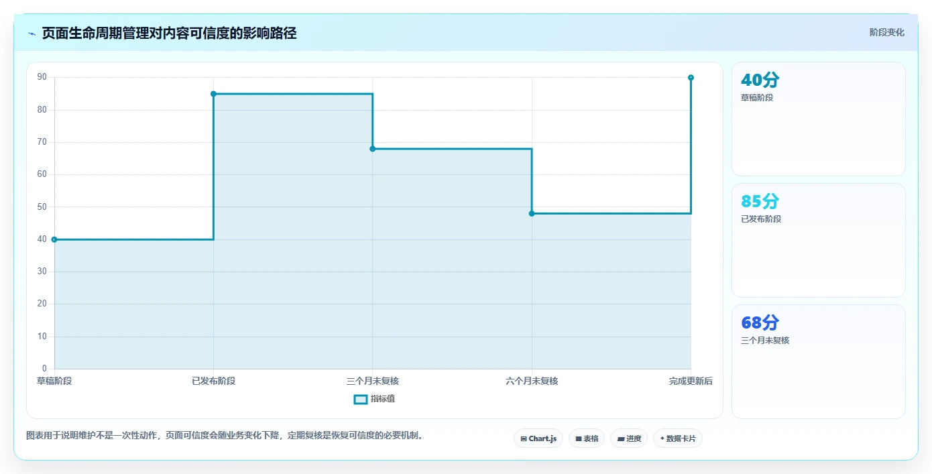Click the 六个月未复核 x-axis label
Viewport: 932px width, 474px height.
pos(532,381)
